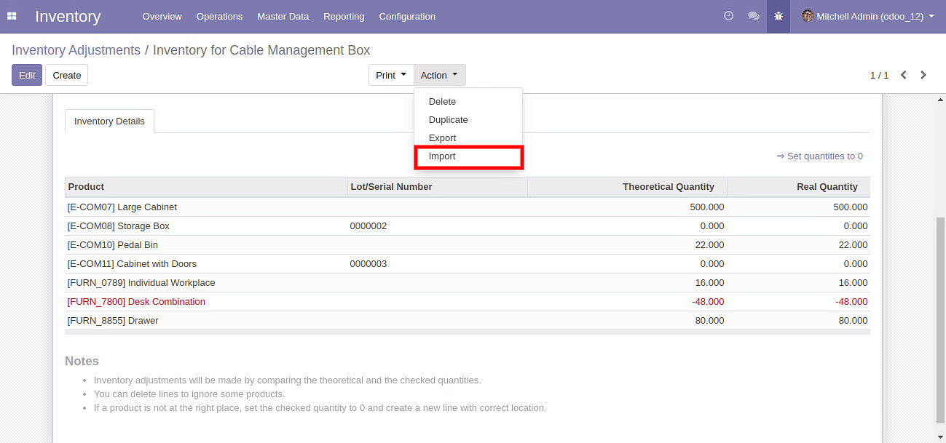This screenshot has height=443, width=946.
Task: Open the conversations chat icon
Action: coord(754,16)
